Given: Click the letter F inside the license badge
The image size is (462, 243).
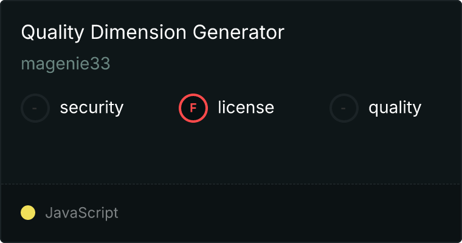Looking at the screenshot, I should 193,108.
